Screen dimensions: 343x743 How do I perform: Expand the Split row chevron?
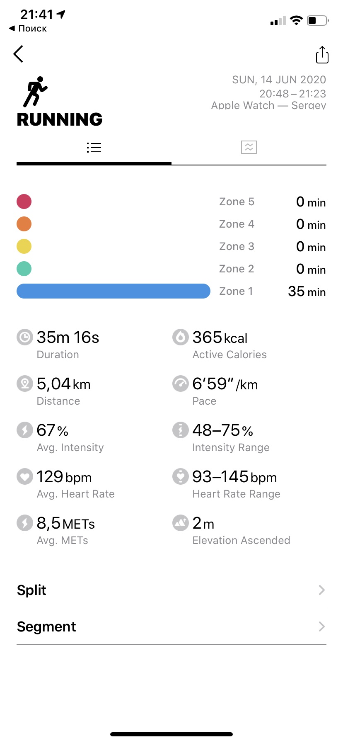click(x=321, y=590)
